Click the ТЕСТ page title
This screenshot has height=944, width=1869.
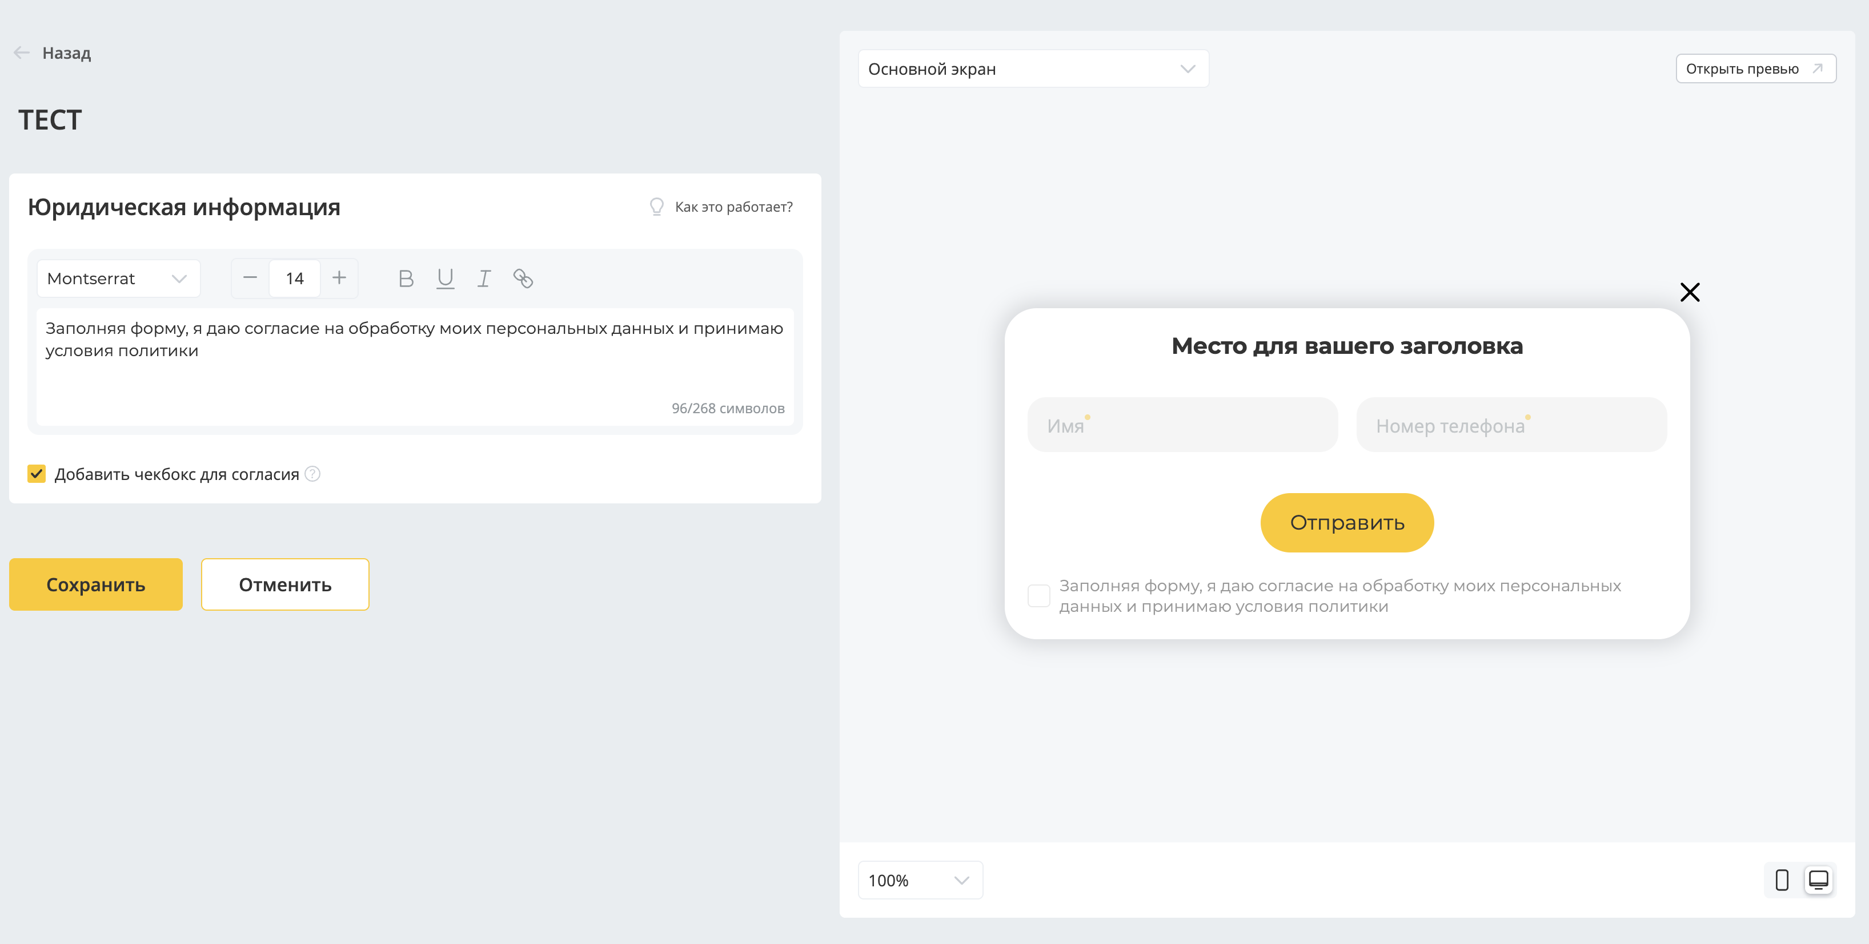[50, 120]
